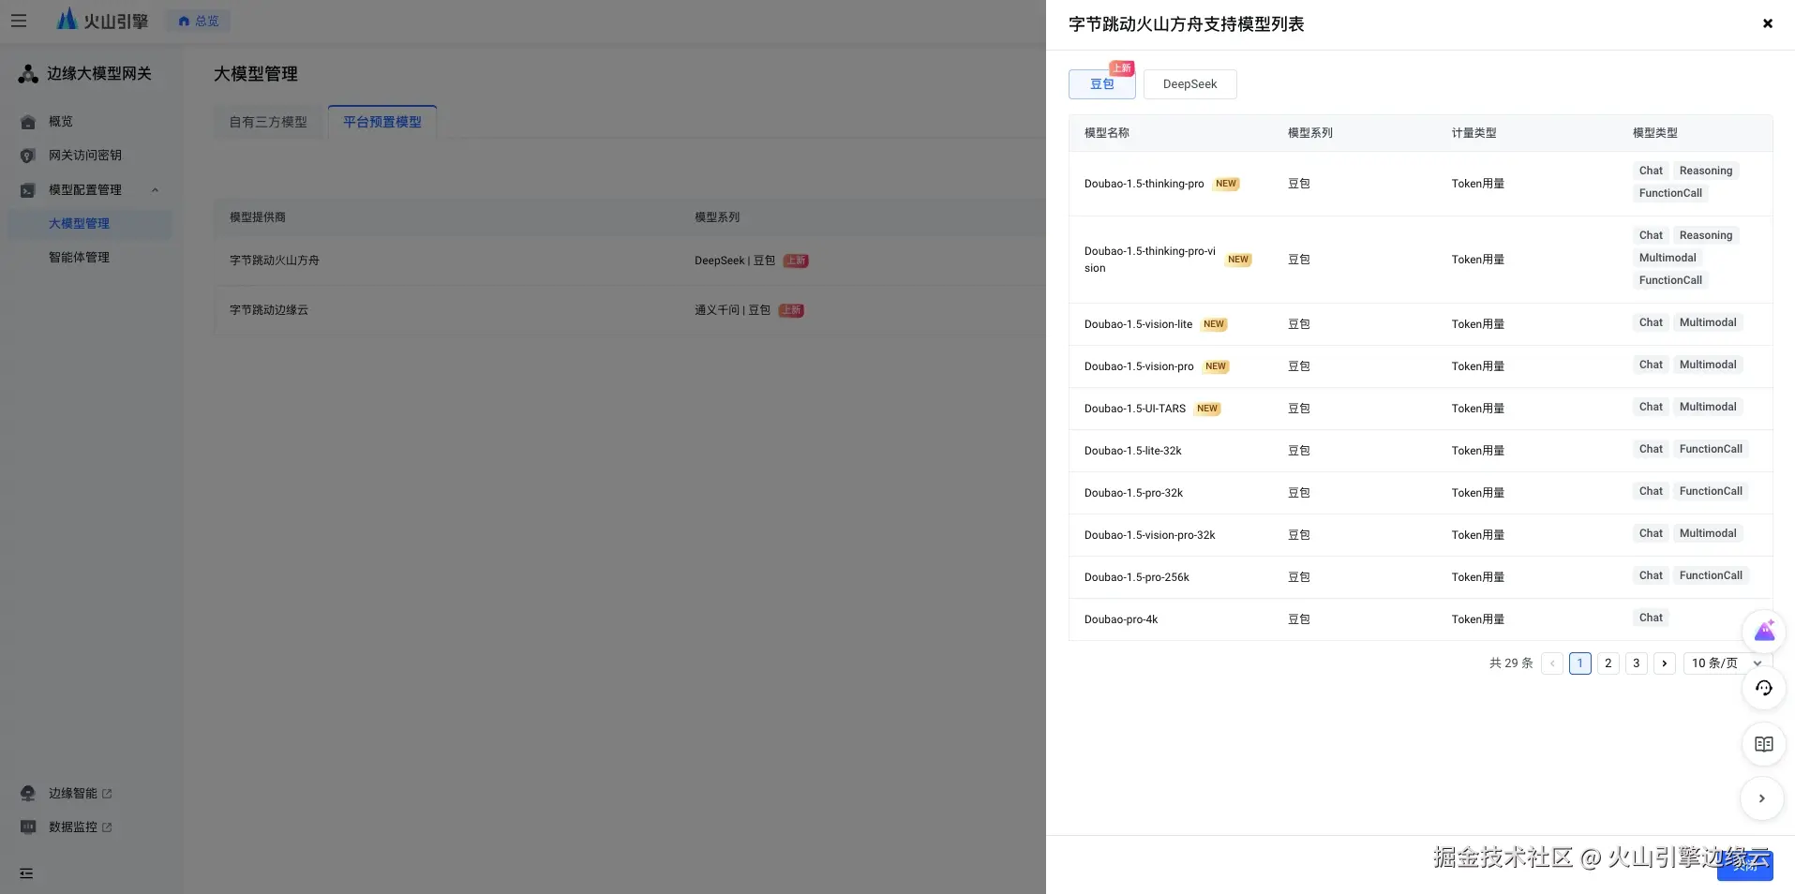Click the NEW badge beside Doubao-1.5-UI-TARS
Screen dimensions: 1795x894
coord(1208,409)
